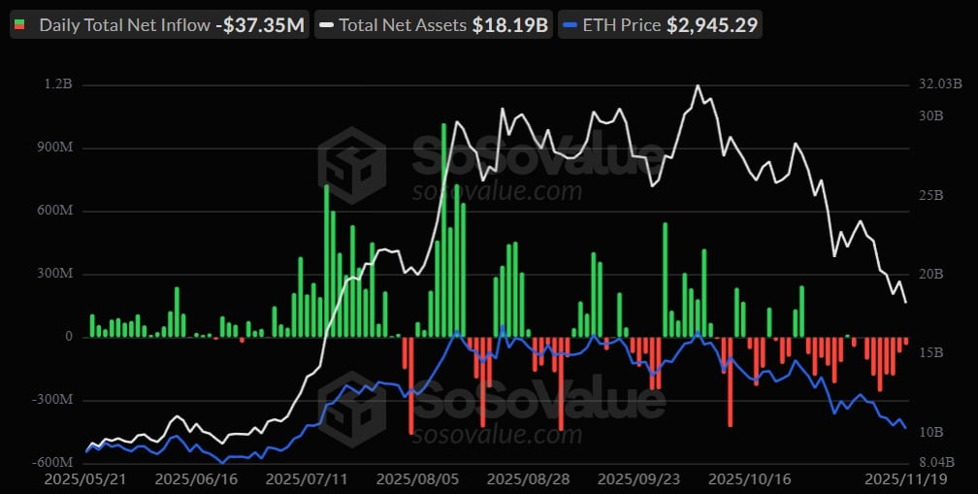Click the white Total Net Assets legend marker
This screenshot has height=494, width=978.
[x=326, y=25]
